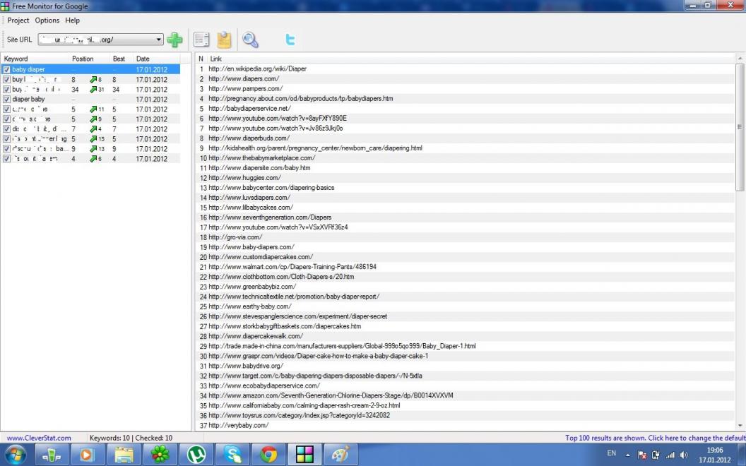Toggle checkbox of keyword at position 34
746x466 pixels.
pos(6,90)
